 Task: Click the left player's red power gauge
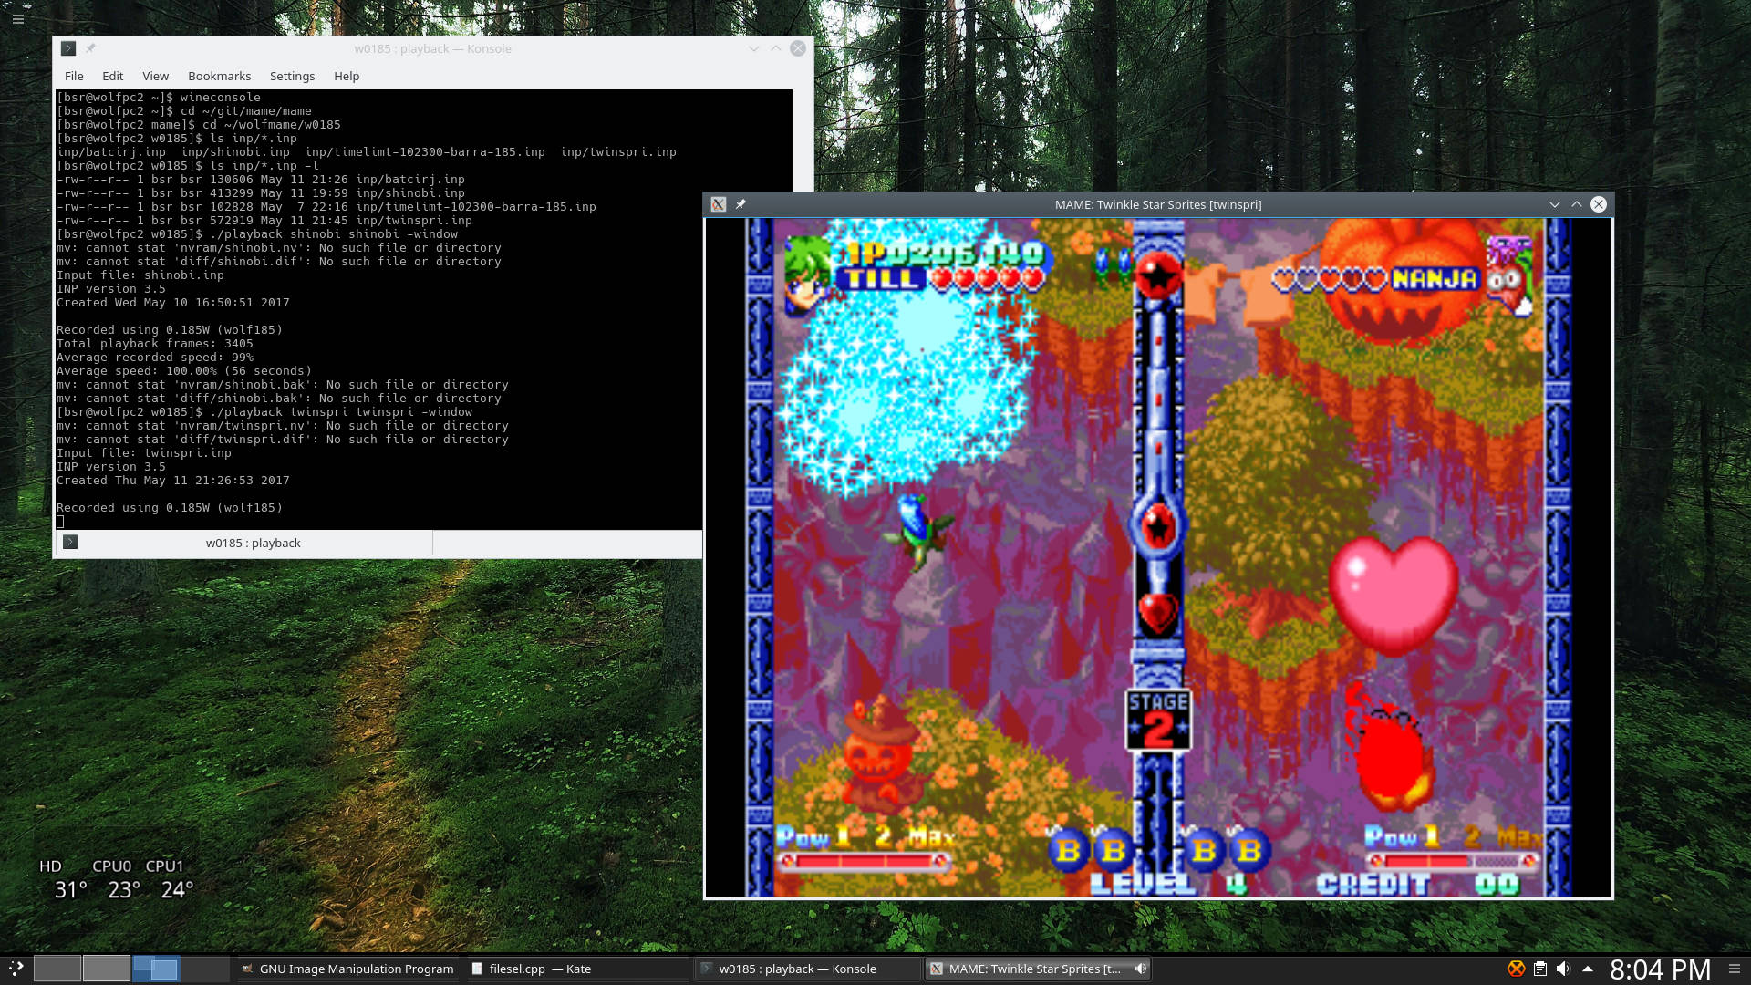tap(864, 860)
